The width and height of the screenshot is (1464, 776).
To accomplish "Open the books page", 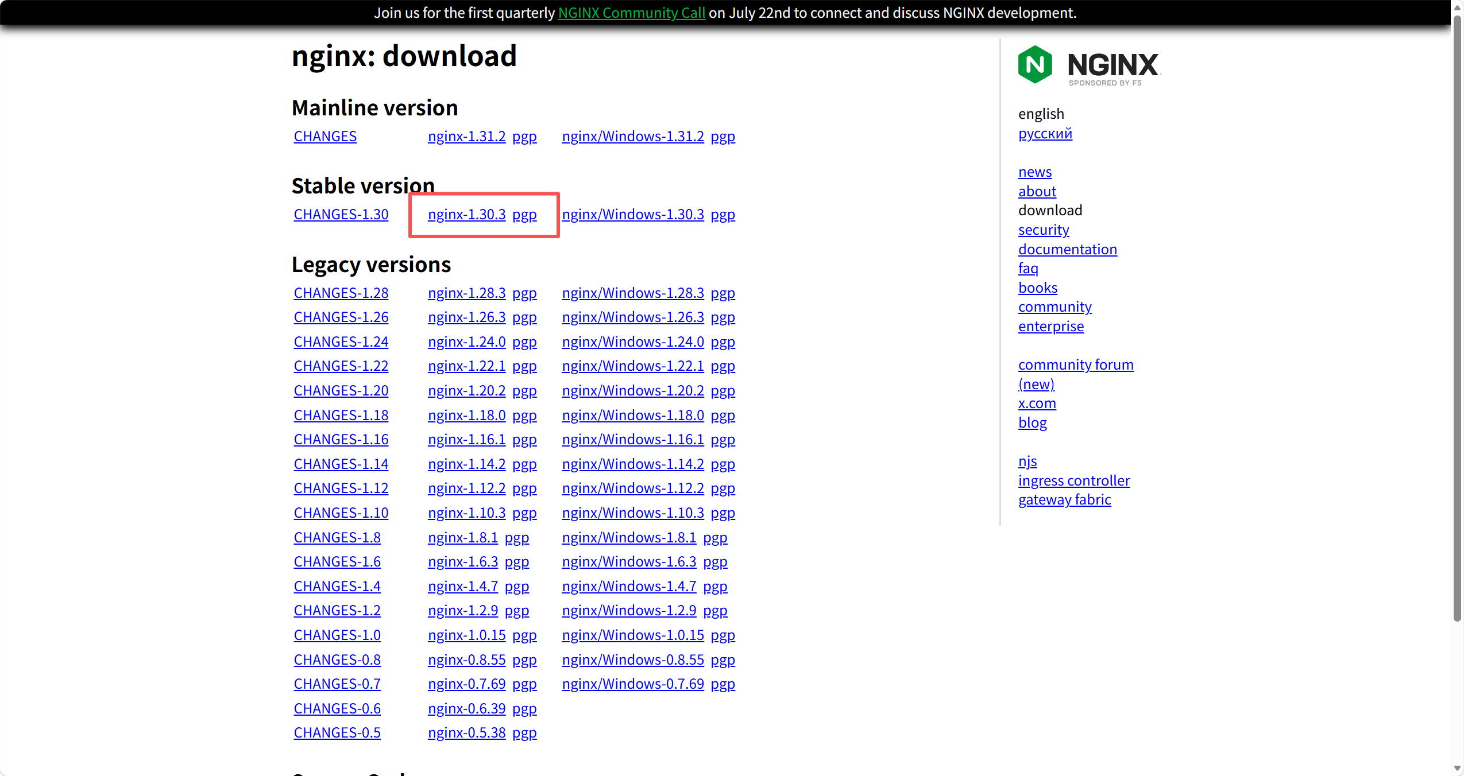I will tap(1037, 288).
